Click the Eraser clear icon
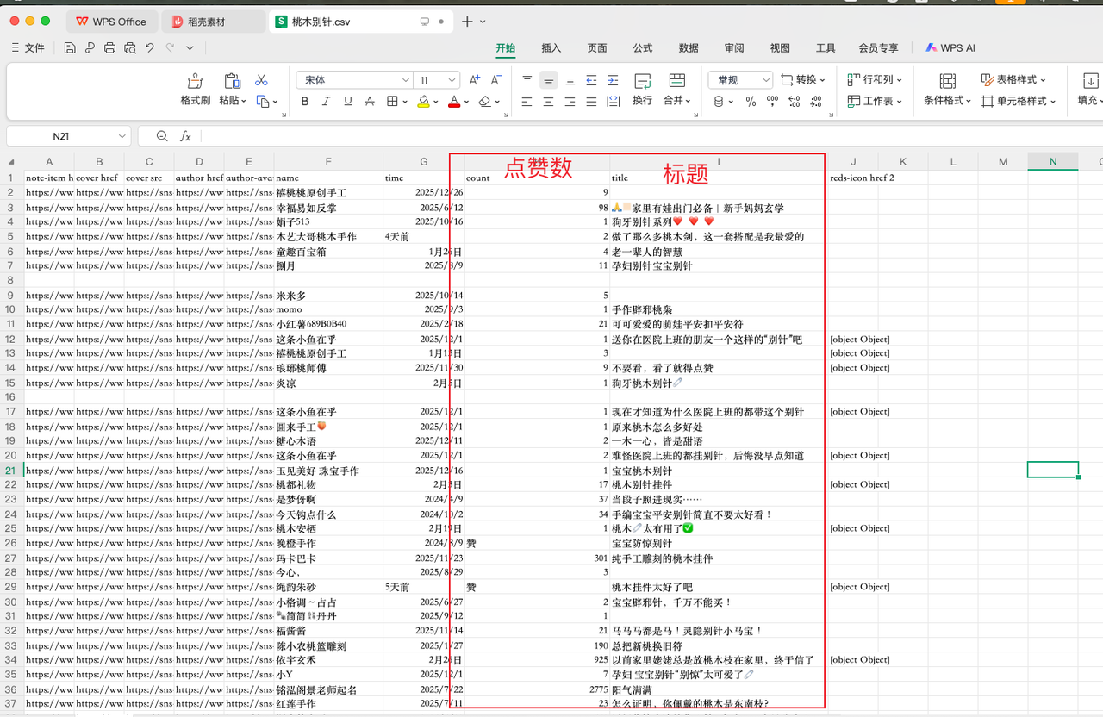The image size is (1103, 717). click(484, 102)
